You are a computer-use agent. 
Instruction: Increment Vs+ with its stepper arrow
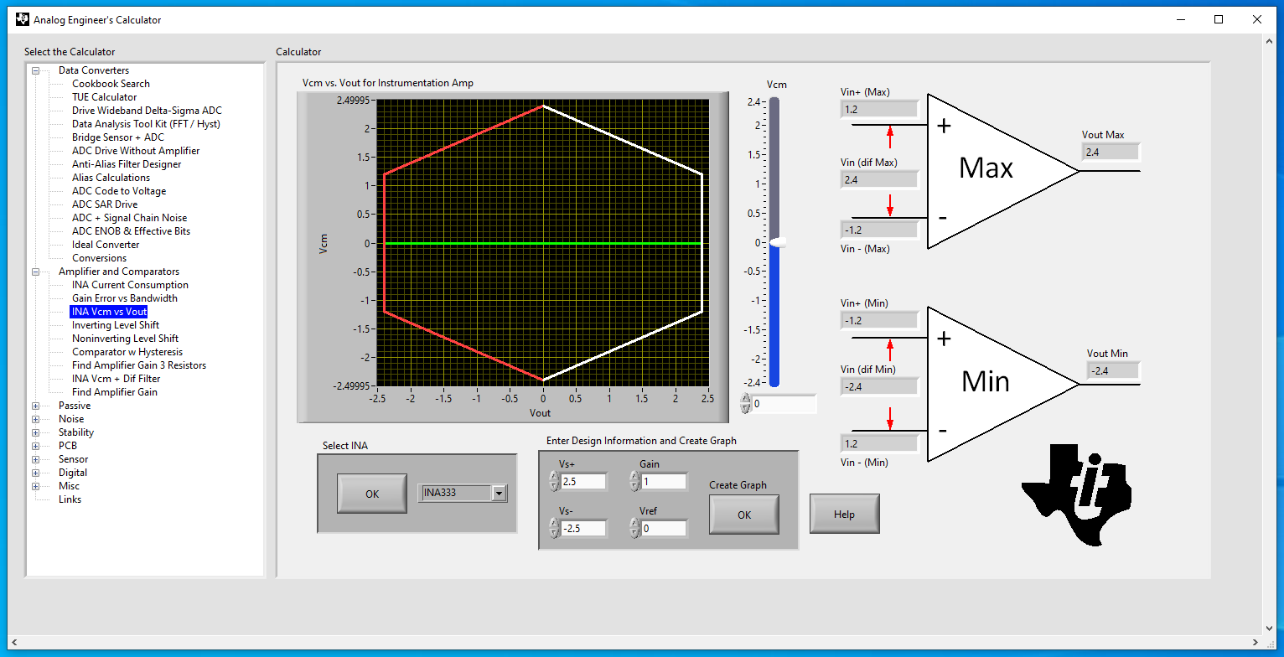point(553,476)
